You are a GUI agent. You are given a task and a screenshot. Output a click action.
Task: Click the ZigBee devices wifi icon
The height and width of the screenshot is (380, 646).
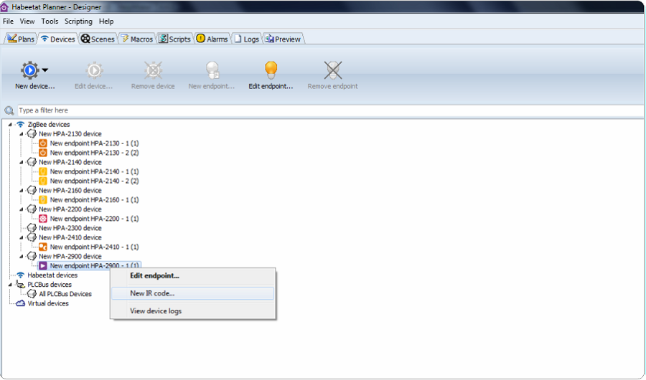pos(20,124)
